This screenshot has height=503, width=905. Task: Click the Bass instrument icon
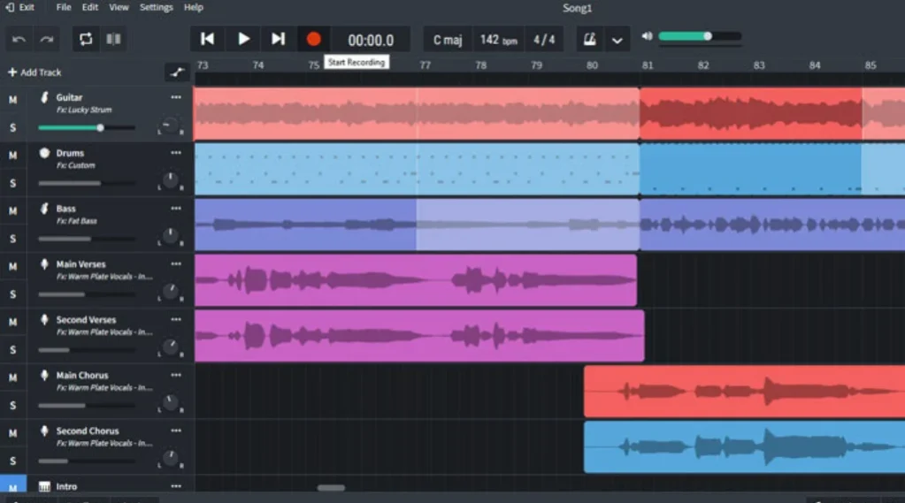(x=44, y=209)
